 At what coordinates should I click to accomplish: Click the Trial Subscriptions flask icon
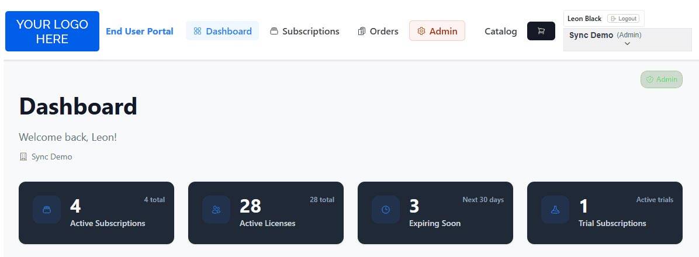pyautogui.click(x=555, y=209)
